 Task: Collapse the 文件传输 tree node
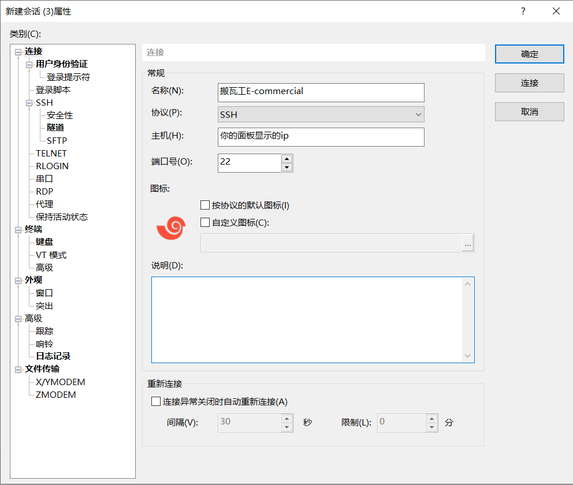pyautogui.click(x=18, y=370)
